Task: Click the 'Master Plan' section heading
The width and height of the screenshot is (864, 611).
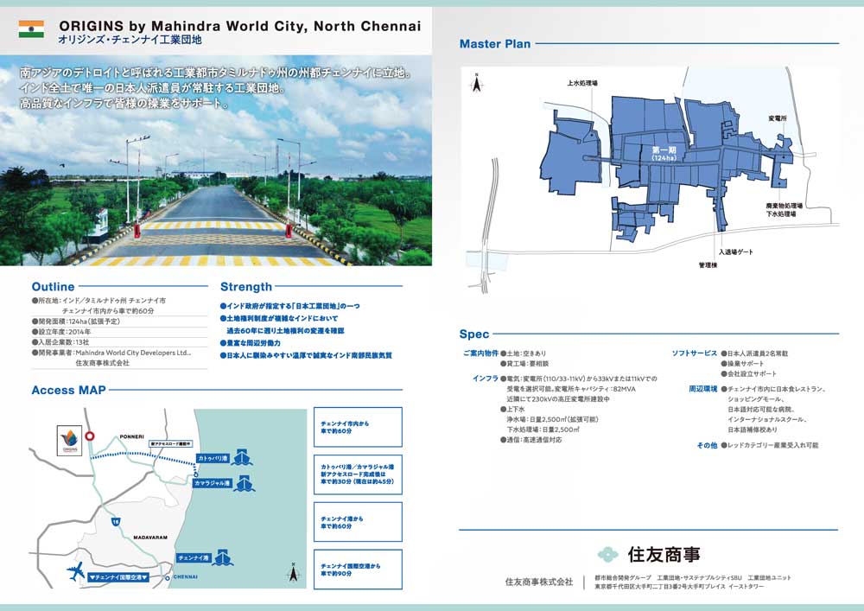Action: pyautogui.click(x=495, y=44)
